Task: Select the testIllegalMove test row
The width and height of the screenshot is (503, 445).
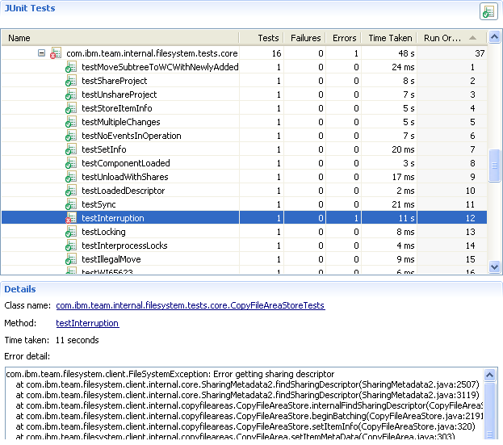Action: click(x=111, y=259)
